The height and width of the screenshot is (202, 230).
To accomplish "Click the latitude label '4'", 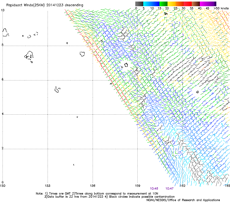I will click(x=2, y=114).
